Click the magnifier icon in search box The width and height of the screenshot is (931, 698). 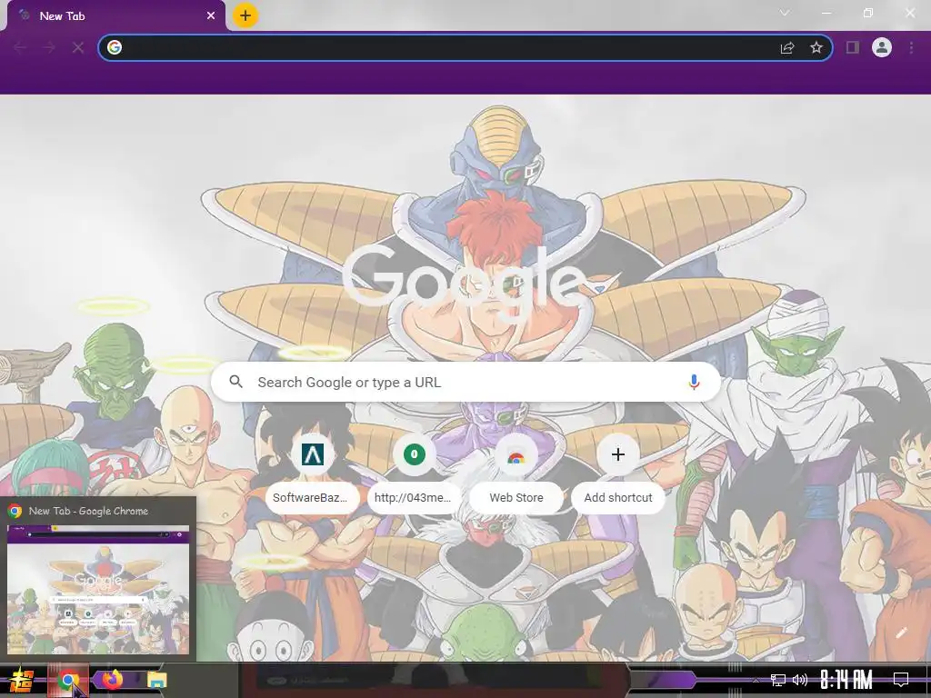[x=235, y=382]
